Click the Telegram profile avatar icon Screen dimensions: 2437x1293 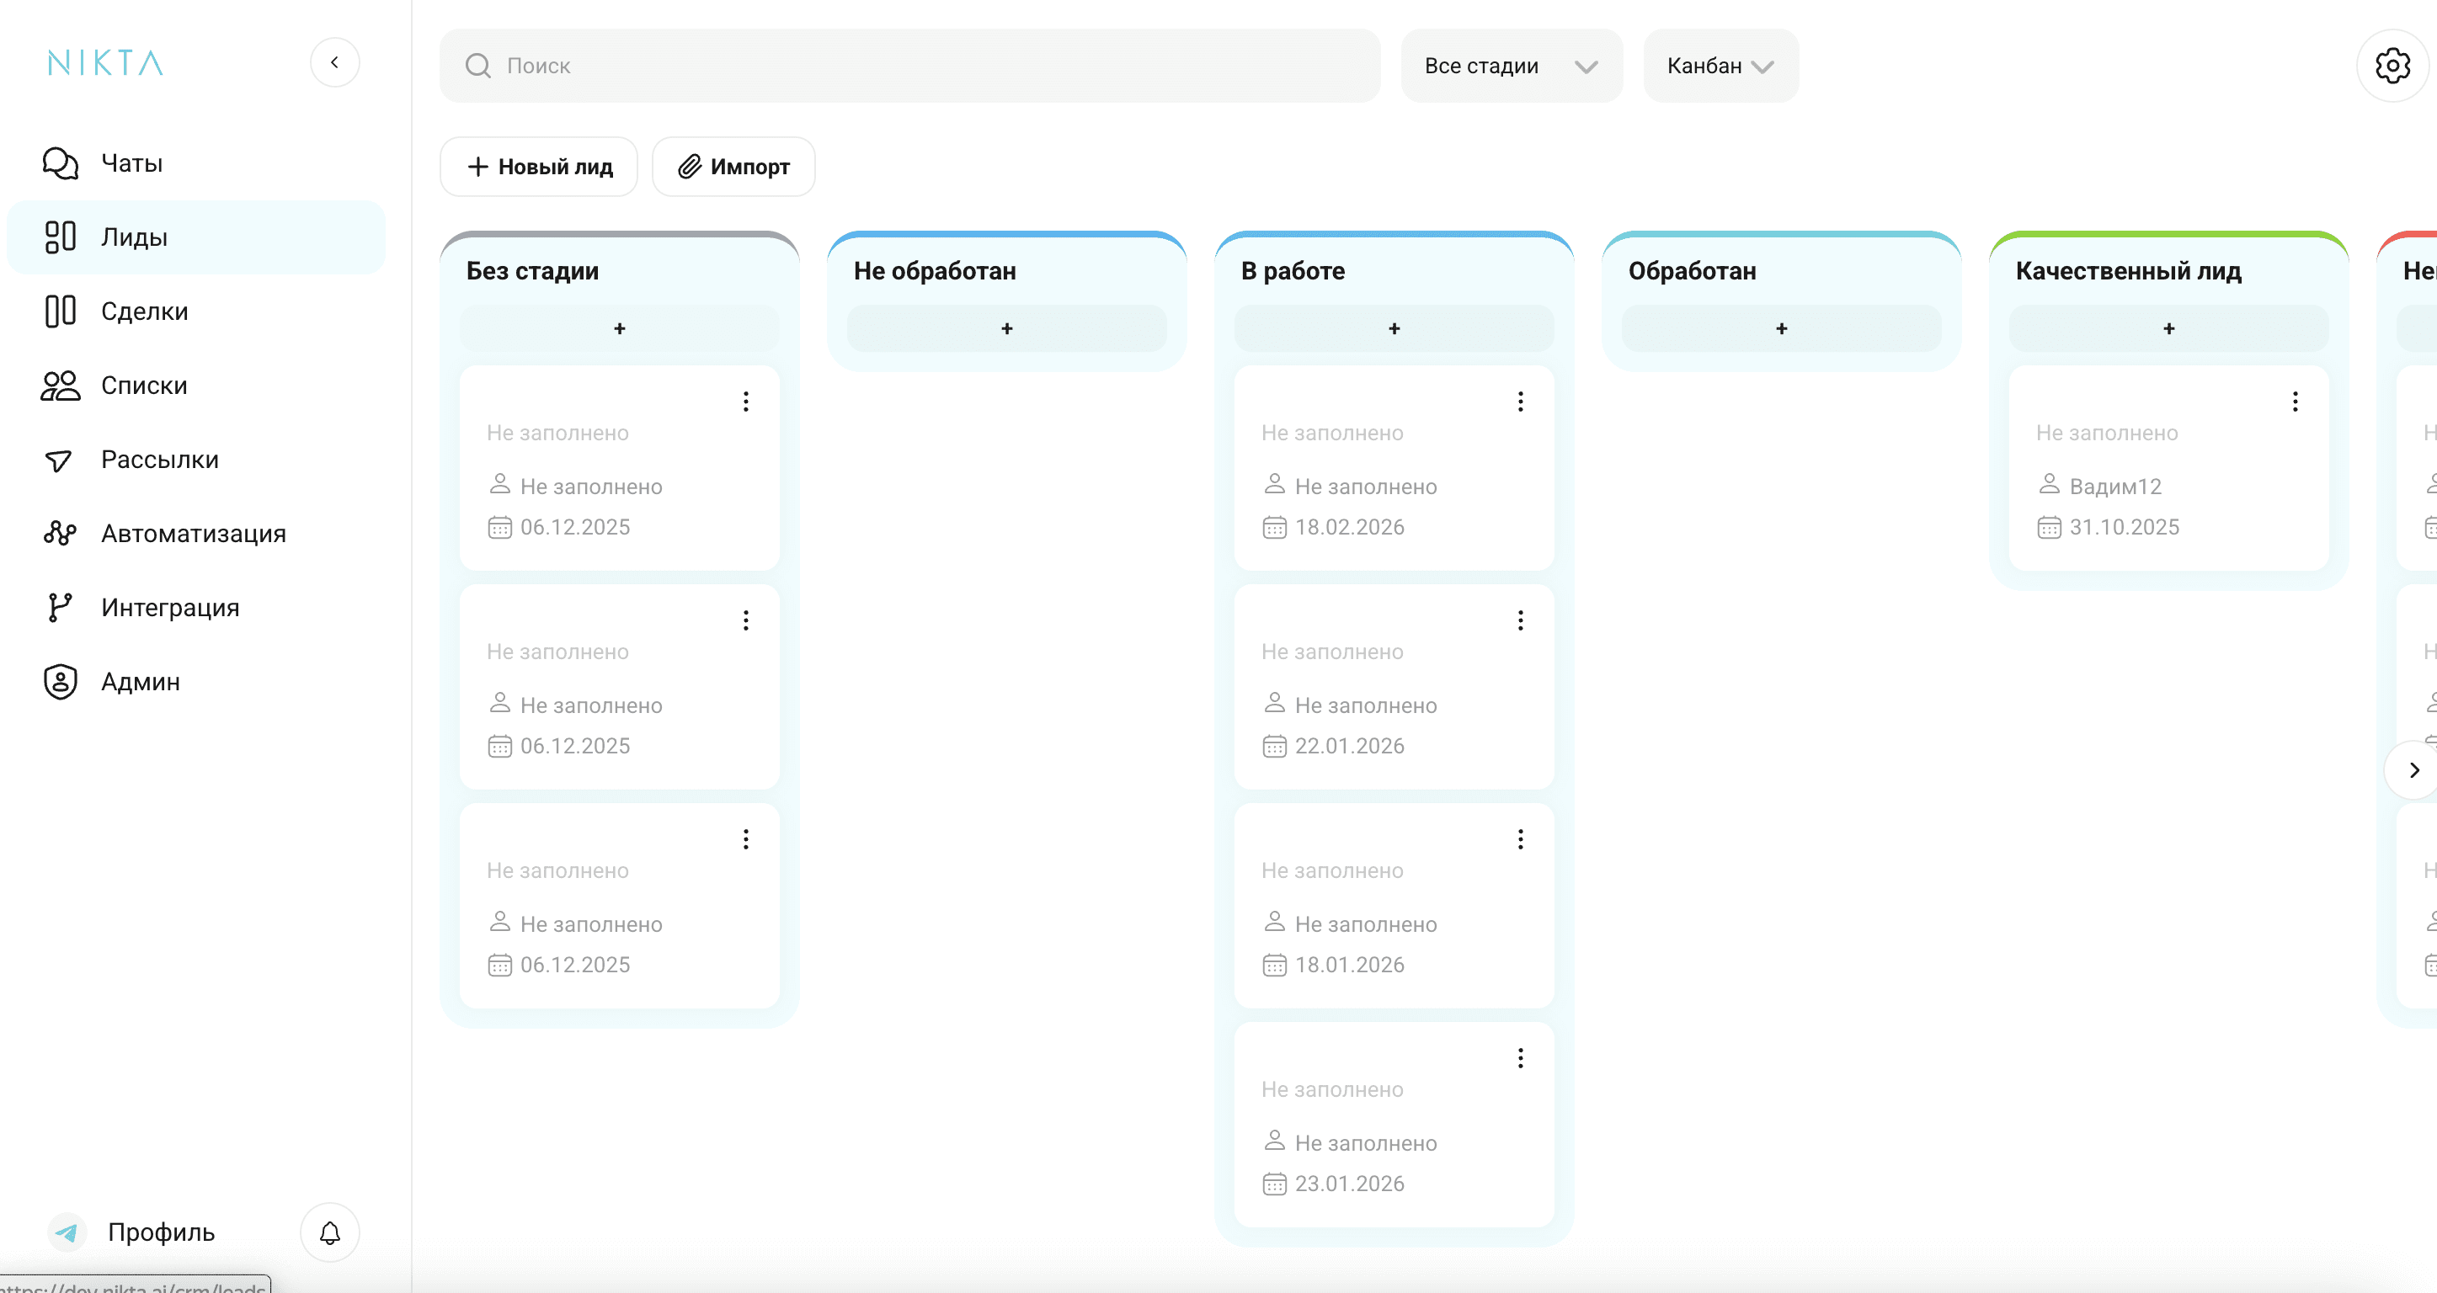click(67, 1232)
